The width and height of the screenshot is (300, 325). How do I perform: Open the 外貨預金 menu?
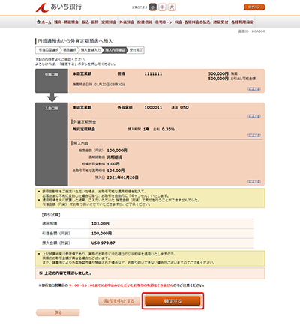point(127,22)
